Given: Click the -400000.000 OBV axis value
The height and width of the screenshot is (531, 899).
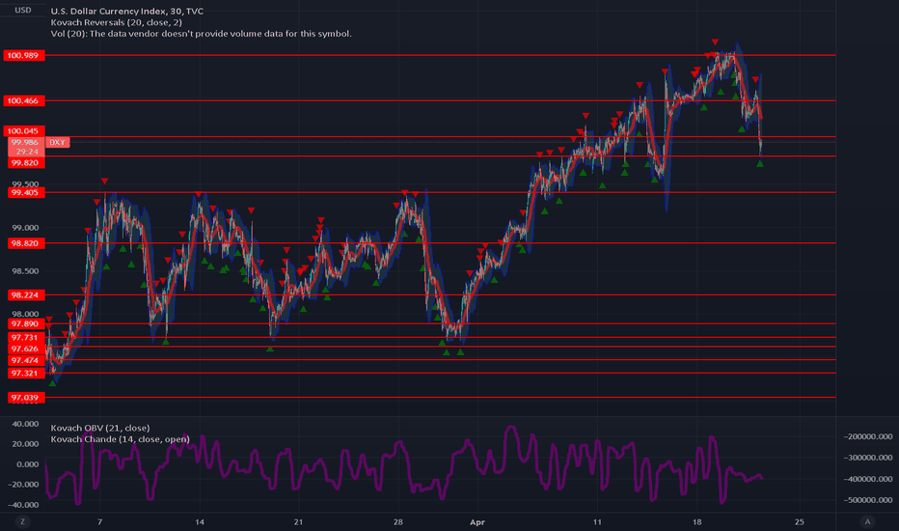Looking at the screenshot, I should tap(867, 479).
